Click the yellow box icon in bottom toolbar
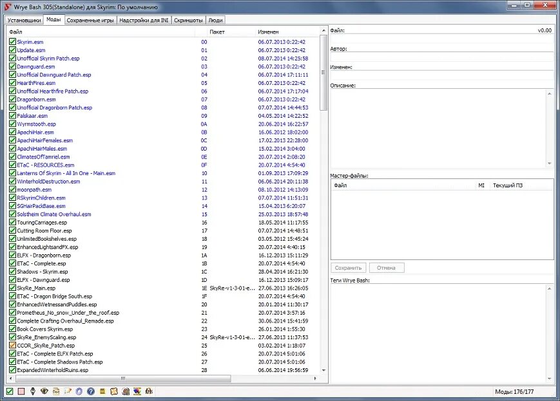This screenshot has width=560, height=401. [x=102, y=391]
